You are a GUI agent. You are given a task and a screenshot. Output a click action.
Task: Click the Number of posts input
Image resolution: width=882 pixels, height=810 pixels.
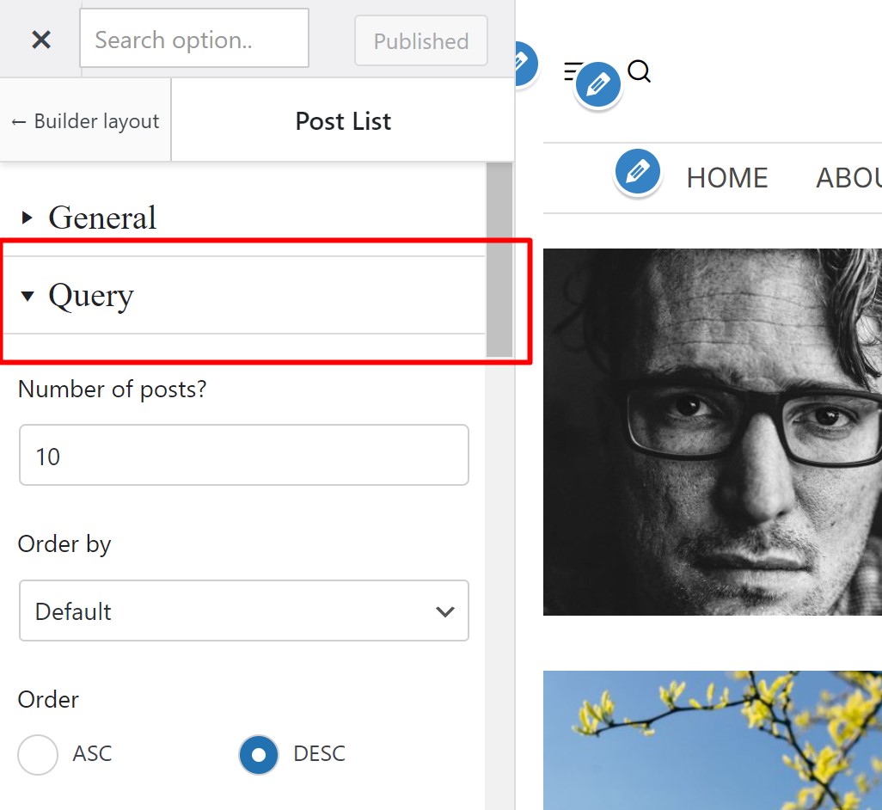point(244,455)
